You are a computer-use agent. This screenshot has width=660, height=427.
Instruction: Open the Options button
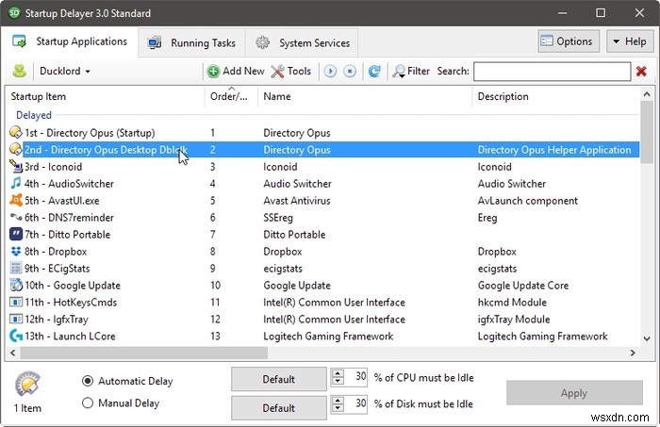(569, 41)
